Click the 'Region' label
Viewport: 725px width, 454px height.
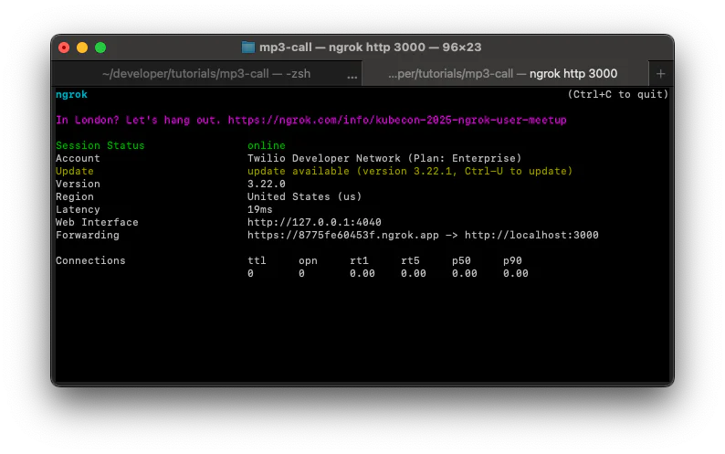tap(75, 196)
